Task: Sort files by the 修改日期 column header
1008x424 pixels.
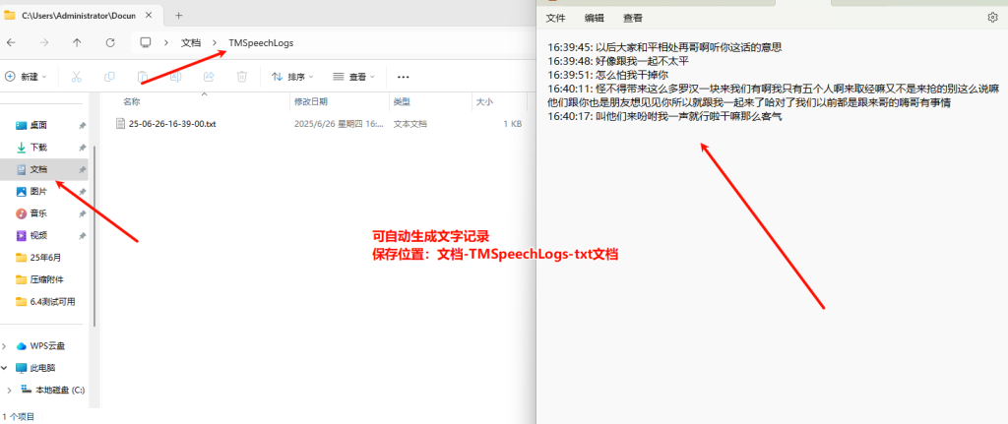Action: coord(310,101)
